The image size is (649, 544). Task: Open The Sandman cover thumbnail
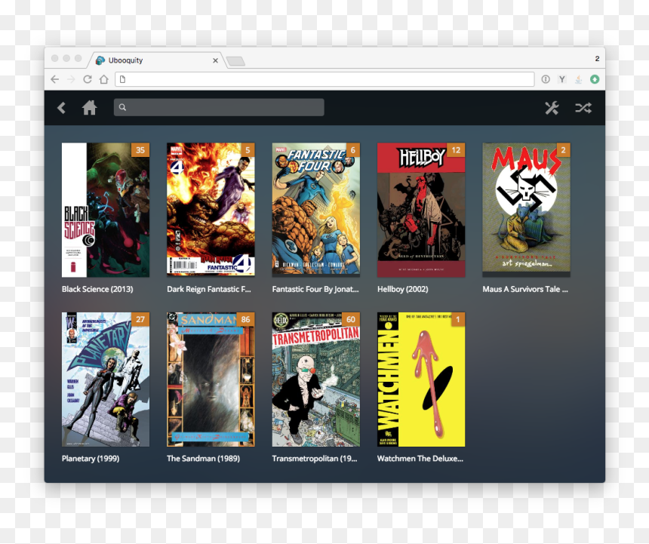tap(211, 380)
